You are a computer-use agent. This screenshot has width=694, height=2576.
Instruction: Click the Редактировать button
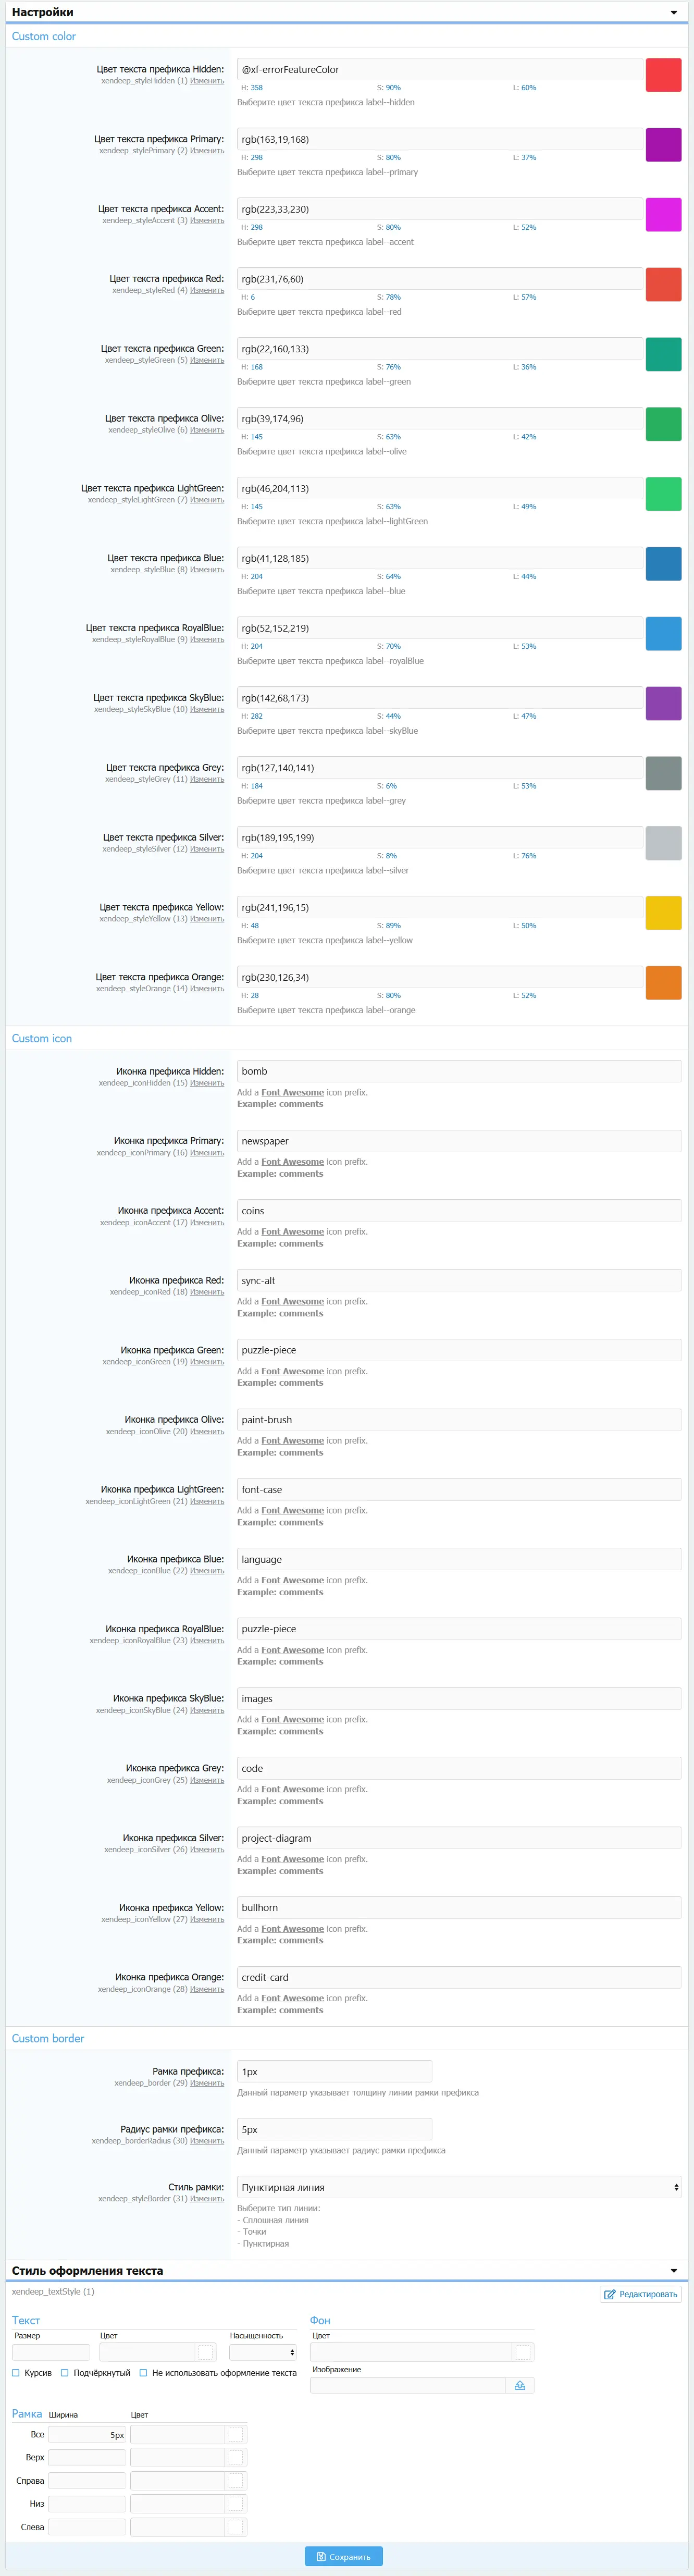coord(641,2294)
